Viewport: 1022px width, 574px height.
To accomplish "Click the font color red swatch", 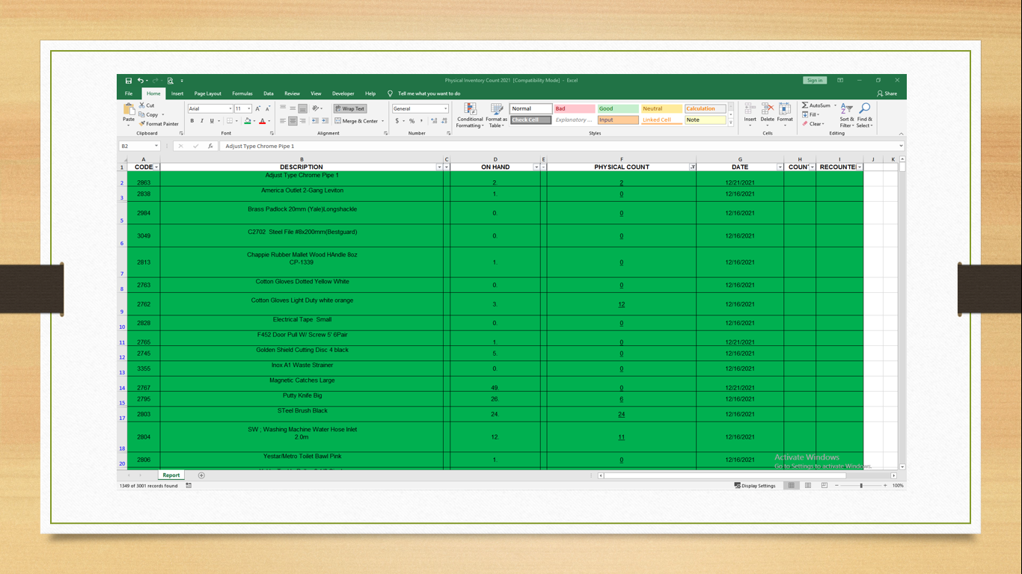I will point(263,121).
